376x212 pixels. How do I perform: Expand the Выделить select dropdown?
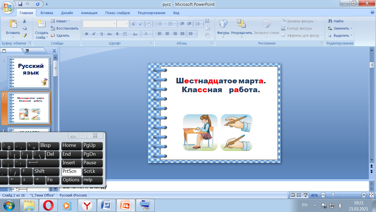click(x=340, y=35)
